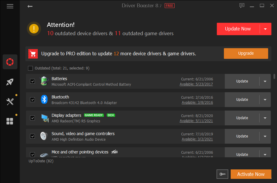Toggle the Outdated select-all checkbox
The image size is (277, 183).
[x=30, y=68]
